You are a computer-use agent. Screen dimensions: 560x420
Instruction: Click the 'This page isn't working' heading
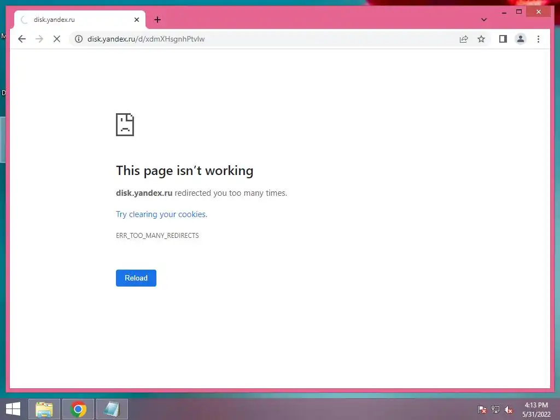click(x=185, y=171)
